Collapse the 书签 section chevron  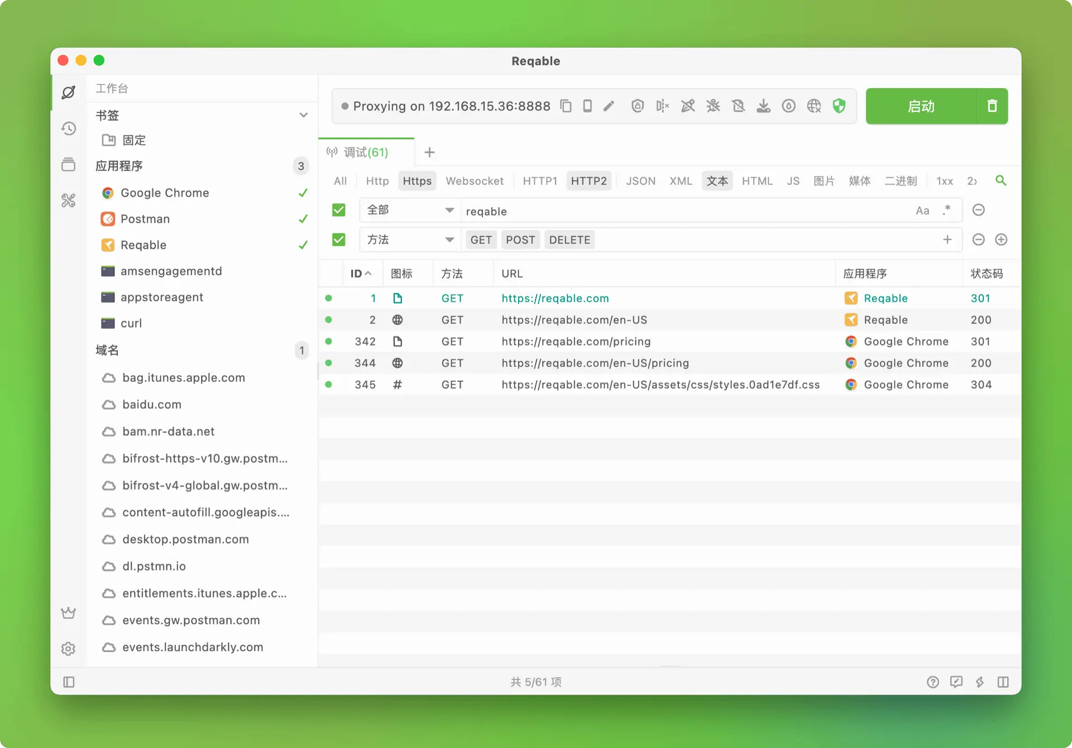coord(304,115)
